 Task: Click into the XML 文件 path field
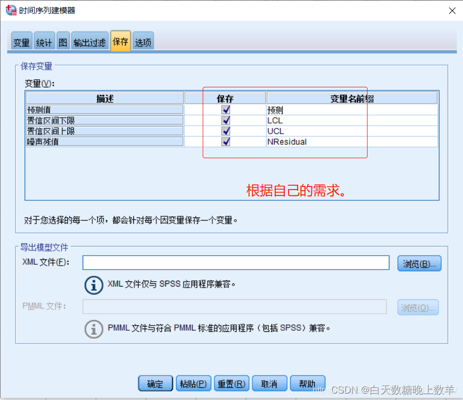click(236, 263)
